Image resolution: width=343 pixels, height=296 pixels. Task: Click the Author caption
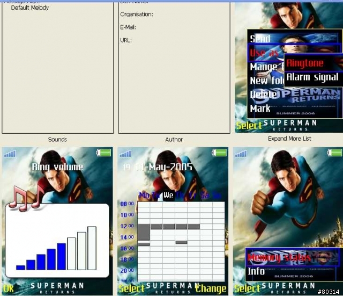[174, 140]
